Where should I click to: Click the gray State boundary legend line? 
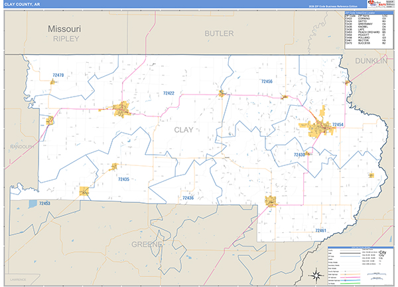point(350,253)
